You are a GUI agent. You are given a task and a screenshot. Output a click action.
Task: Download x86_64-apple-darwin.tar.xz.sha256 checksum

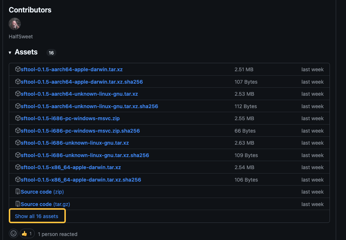[x=81, y=180]
